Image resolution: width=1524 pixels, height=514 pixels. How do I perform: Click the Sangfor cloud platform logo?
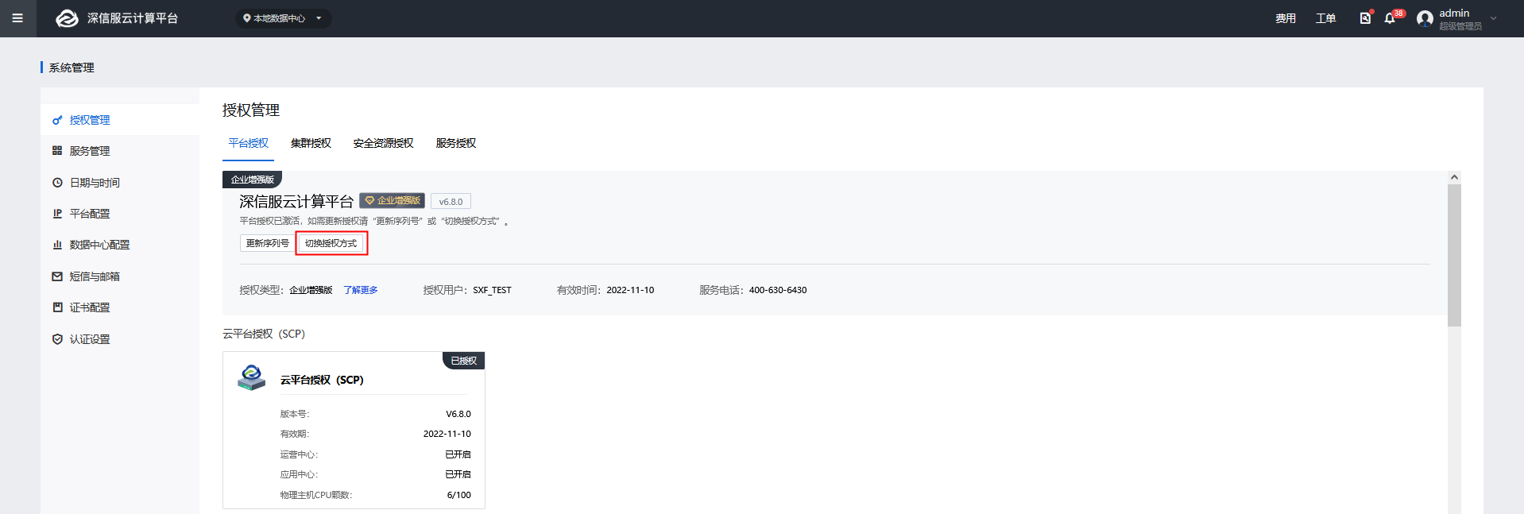[x=67, y=18]
